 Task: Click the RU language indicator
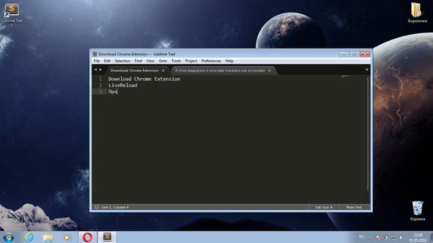pos(361,237)
